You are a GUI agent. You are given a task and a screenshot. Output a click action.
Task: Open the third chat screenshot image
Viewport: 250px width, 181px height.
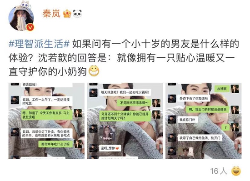(x=204, y=121)
